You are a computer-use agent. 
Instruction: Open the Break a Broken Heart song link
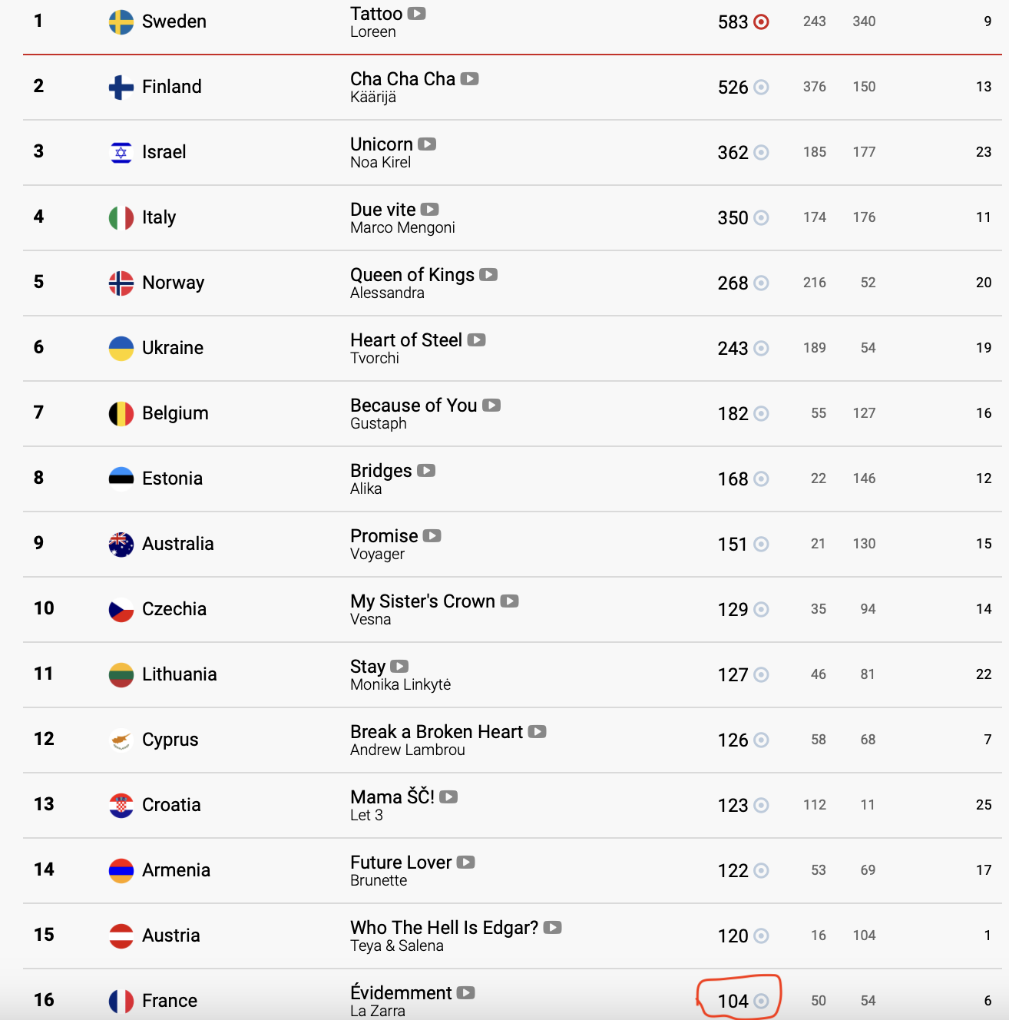click(x=436, y=732)
